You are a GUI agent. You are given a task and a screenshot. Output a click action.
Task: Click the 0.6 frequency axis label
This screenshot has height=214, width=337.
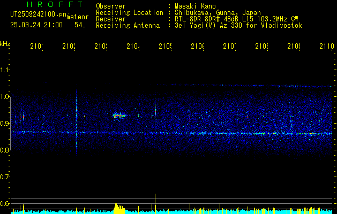pyautogui.click(x=5, y=203)
